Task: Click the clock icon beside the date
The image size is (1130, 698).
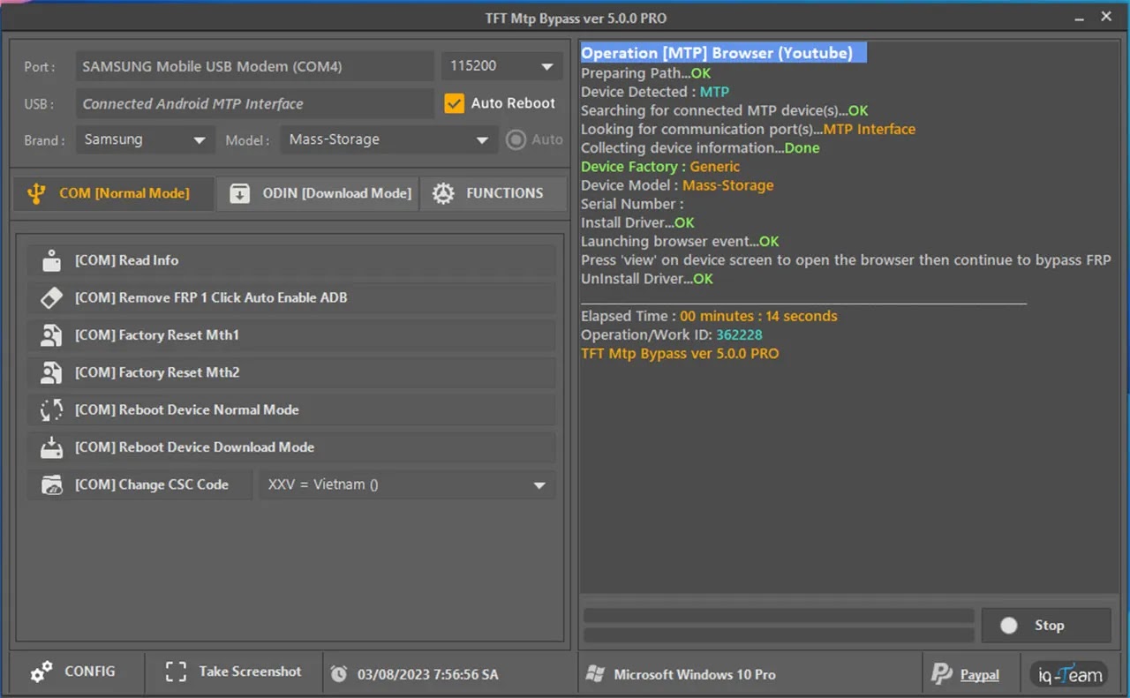Action: [339, 674]
